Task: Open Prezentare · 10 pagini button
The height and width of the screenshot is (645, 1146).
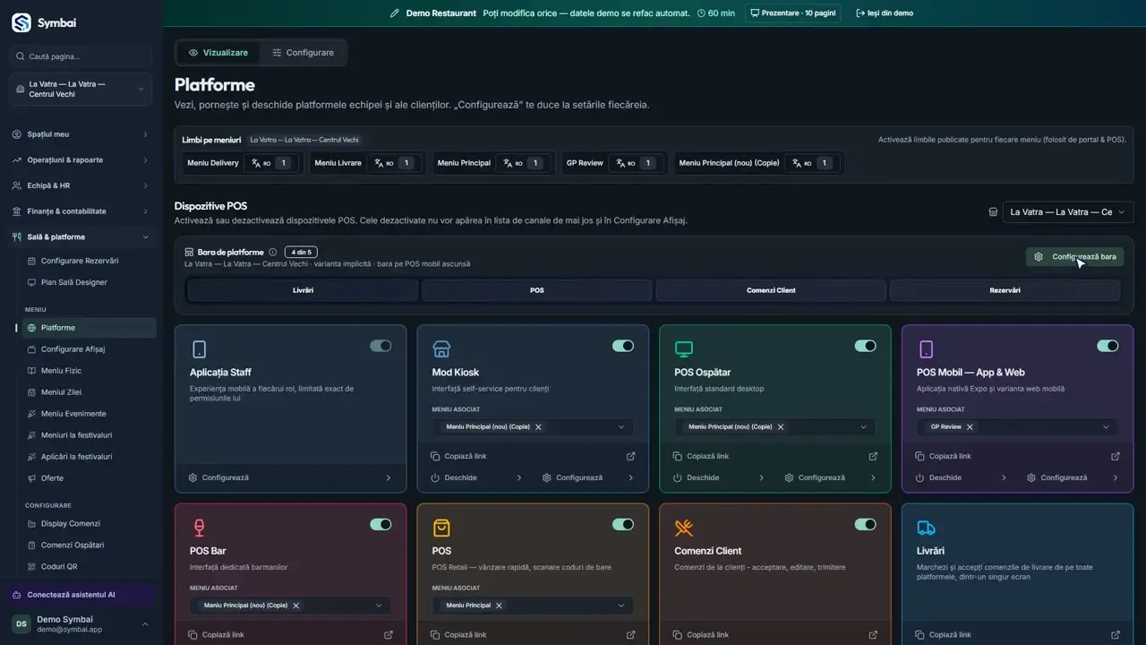Action: click(792, 13)
